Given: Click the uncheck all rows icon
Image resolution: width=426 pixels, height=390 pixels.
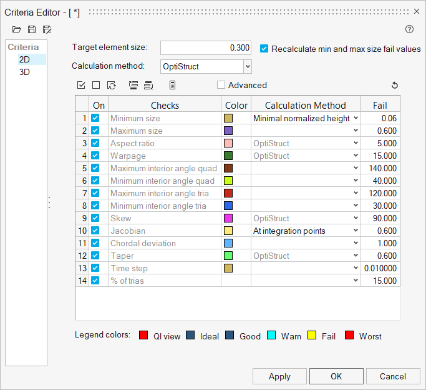Looking at the screenshot, I should (96, 85).
